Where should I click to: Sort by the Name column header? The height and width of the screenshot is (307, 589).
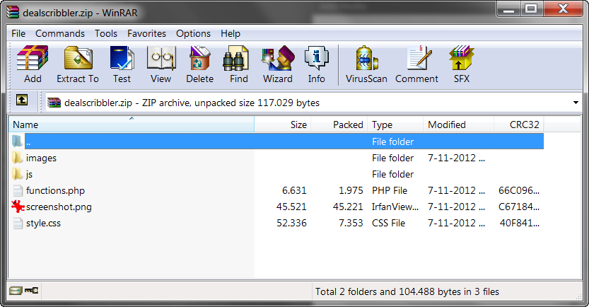(x=132, y=124)
